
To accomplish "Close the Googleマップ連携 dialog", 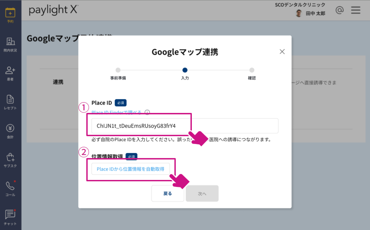I will (x=282, y=52).
